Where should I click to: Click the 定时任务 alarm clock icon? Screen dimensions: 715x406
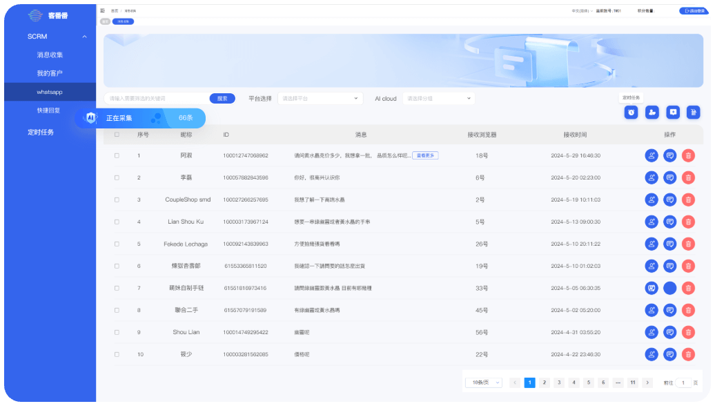631,112
